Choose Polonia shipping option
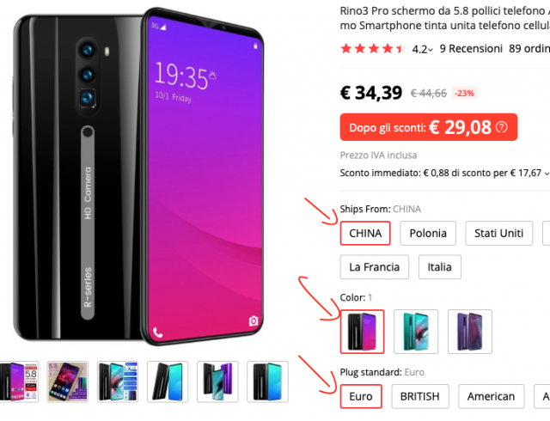 (x=428, y=234)
